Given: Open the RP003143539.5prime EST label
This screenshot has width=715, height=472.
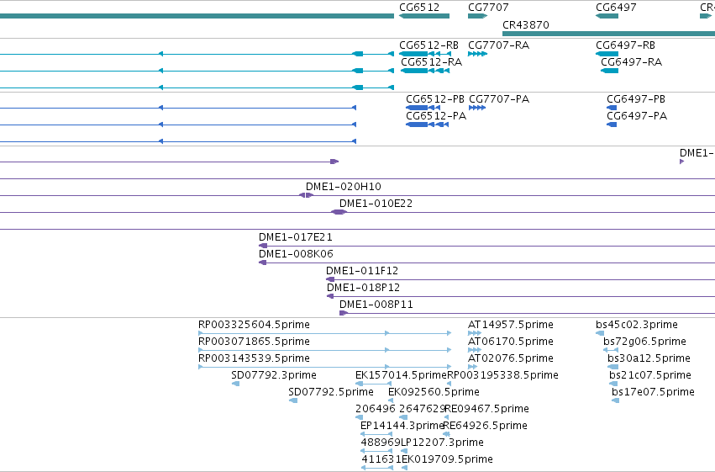Looking at the screenshot, I should click(x=254, y=358).
